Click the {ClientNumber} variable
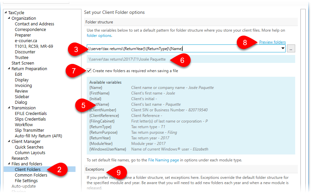Viewport: 312px width, 194px height. tap(103, 110)
